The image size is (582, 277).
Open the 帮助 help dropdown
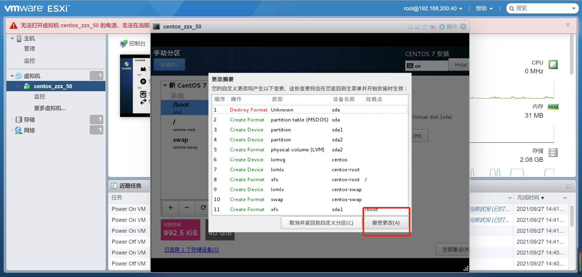(484, 8)
